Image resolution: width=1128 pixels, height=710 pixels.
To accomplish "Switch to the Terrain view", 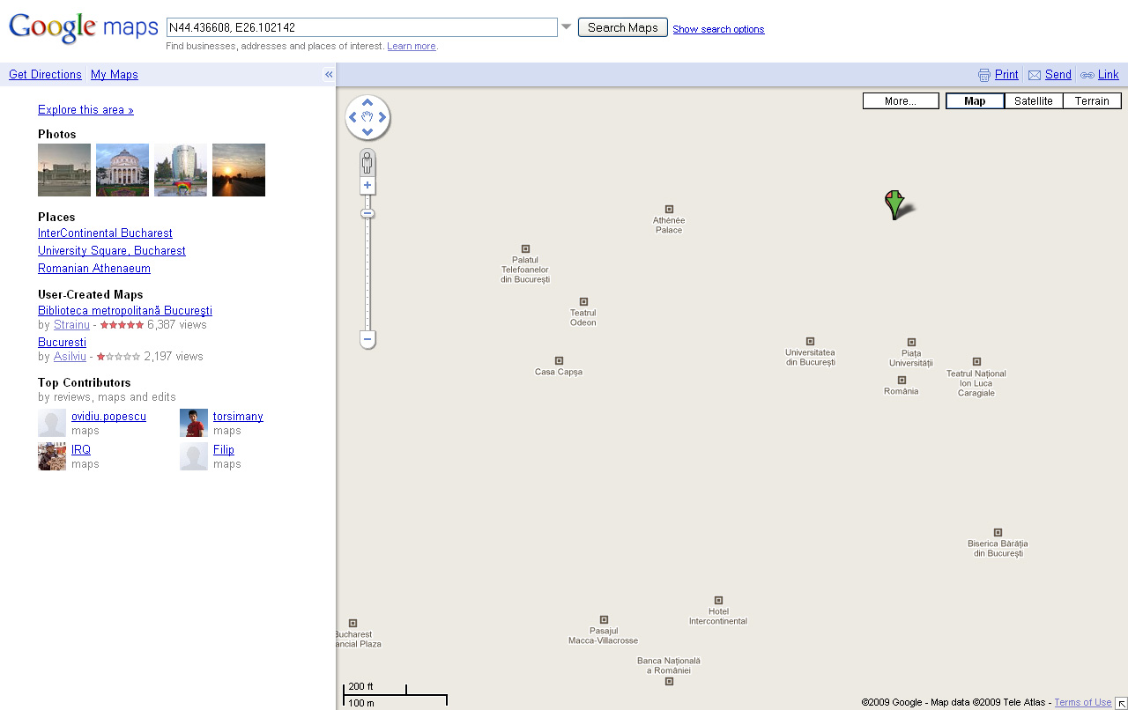I will [x=1092, y=100].
